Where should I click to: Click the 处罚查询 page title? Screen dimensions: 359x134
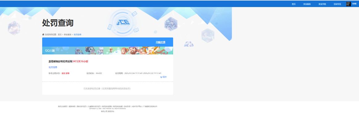click(x=58, y=23)
